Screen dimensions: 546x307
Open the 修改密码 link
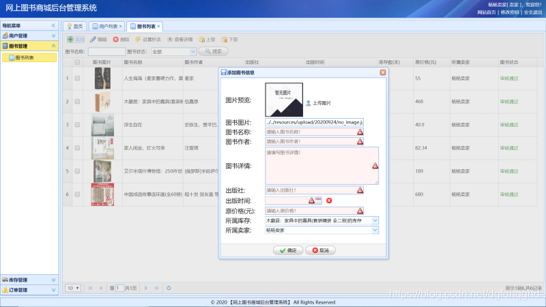tap(510, 12)
